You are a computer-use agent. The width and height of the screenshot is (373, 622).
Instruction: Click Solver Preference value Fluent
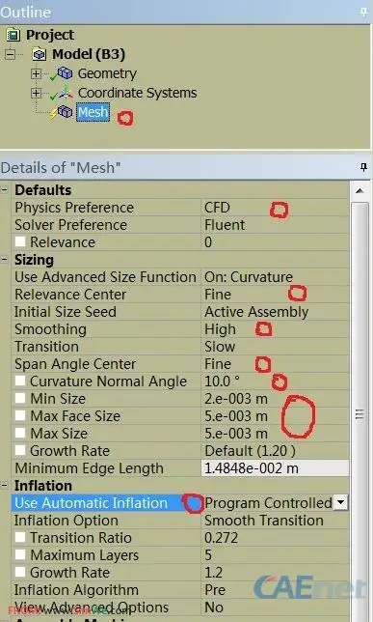(x=225, y=225)
